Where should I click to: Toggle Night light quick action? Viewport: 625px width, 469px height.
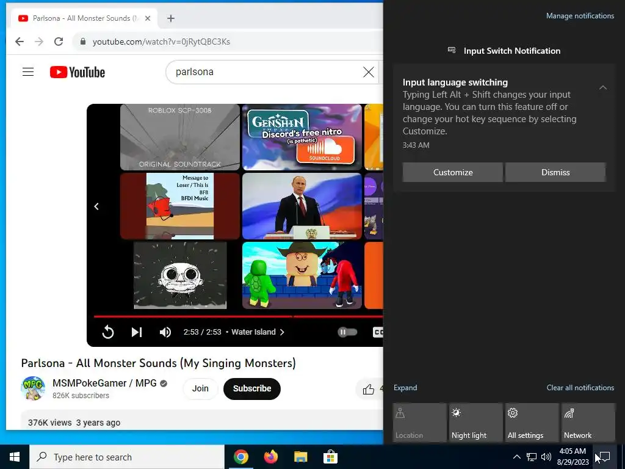[476, 423]
